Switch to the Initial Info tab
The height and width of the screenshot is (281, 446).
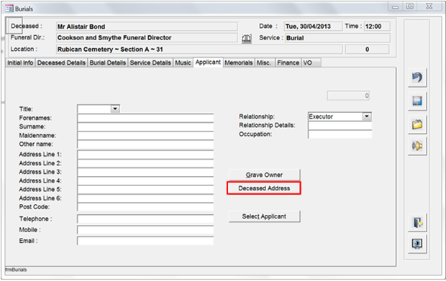click(x=20, y=63)
